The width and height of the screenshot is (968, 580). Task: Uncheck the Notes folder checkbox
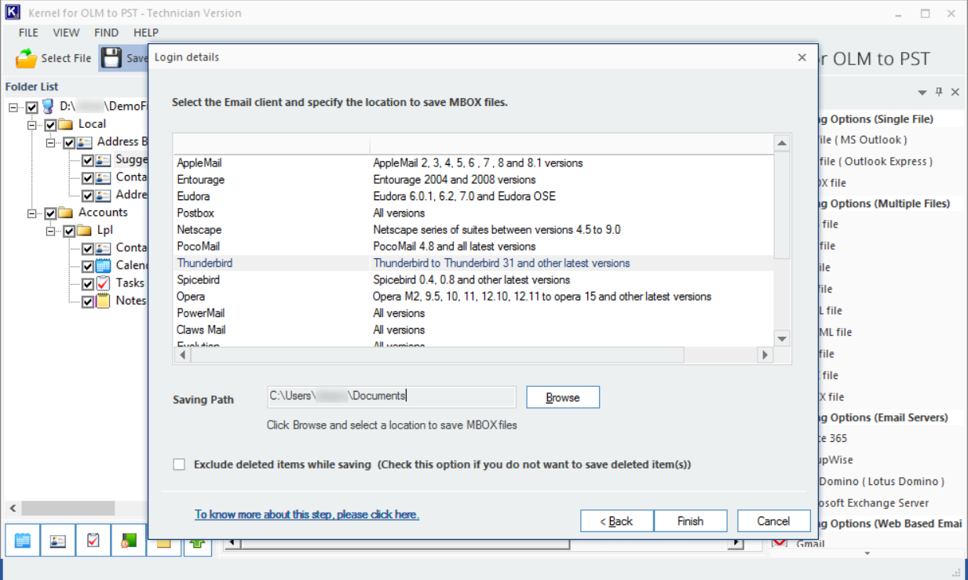[x=88, y=301]
